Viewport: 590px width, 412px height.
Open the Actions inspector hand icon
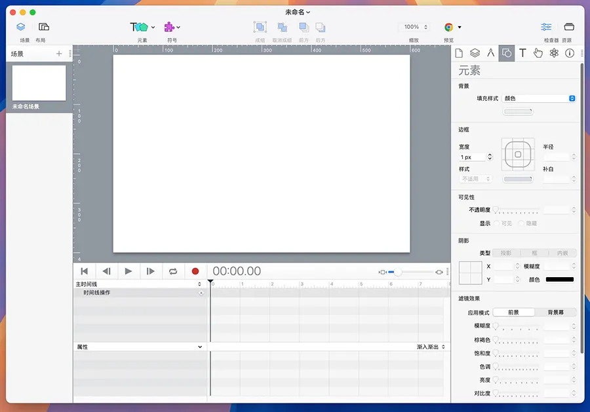[538, 53]
